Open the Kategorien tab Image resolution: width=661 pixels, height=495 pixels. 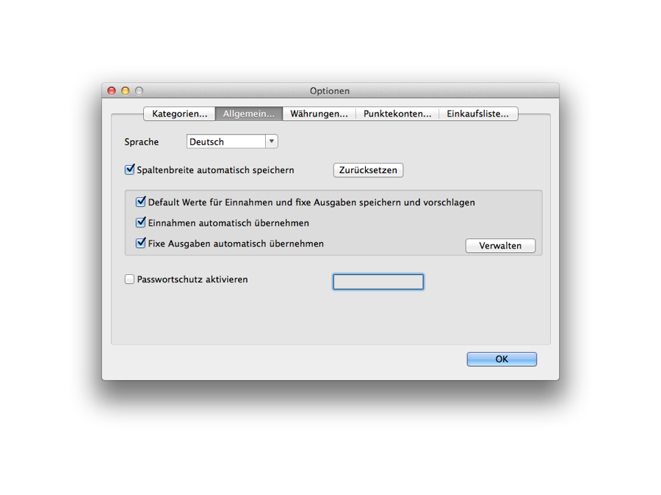pos(180,114)
